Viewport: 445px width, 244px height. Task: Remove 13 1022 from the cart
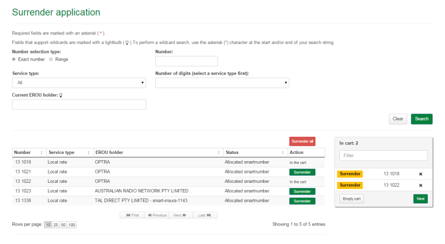click(421, 186)
